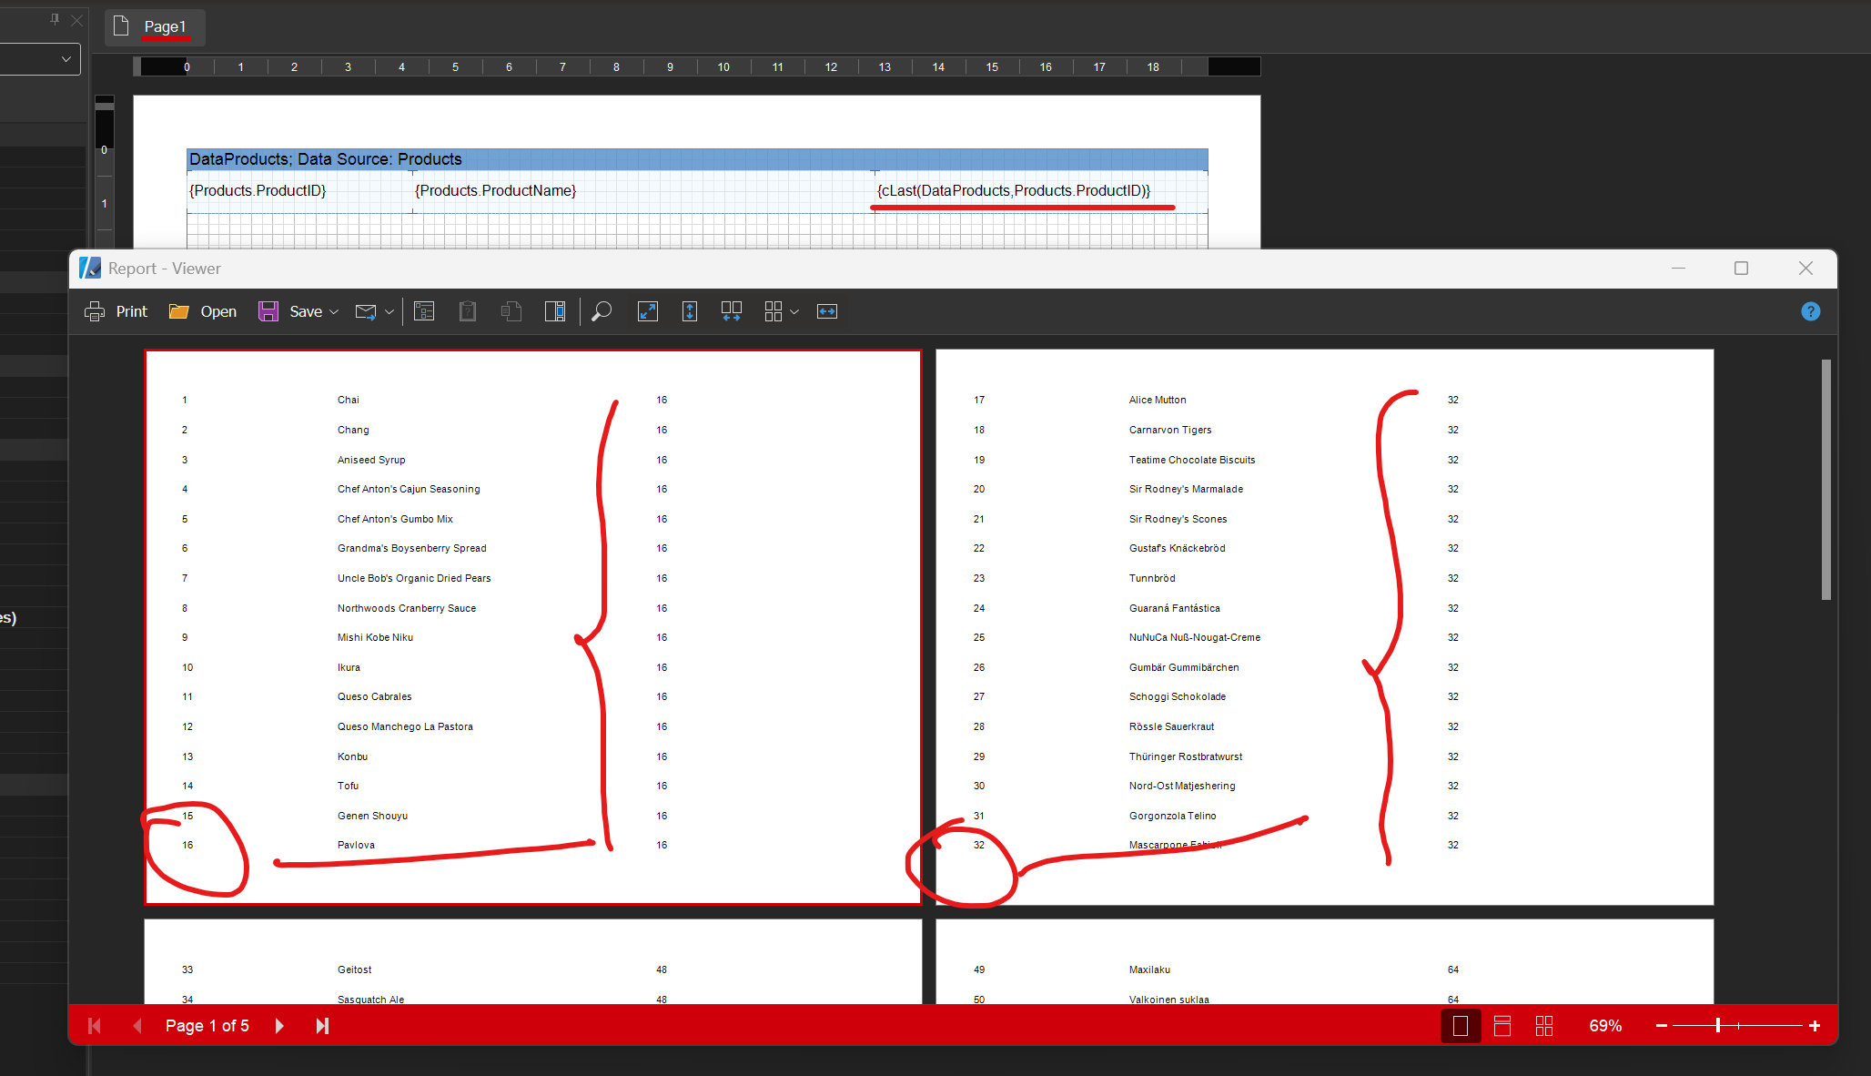
Task: Click the Multiple Pages grid icon
Action: (x=774, y=311)
